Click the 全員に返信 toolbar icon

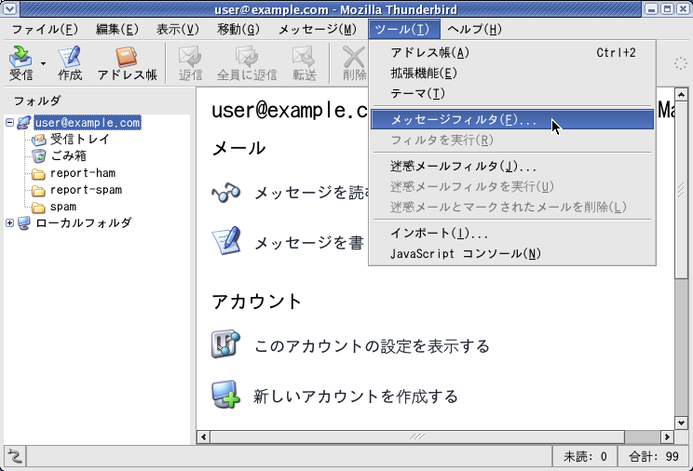[247, 63]
